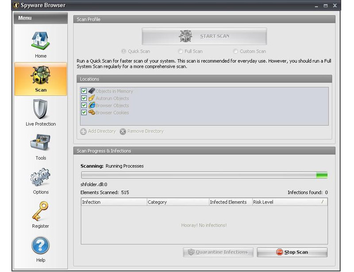This screenshot has height=272, width=354.
Task: Open the Home house icon
Action: click(40, 41)
